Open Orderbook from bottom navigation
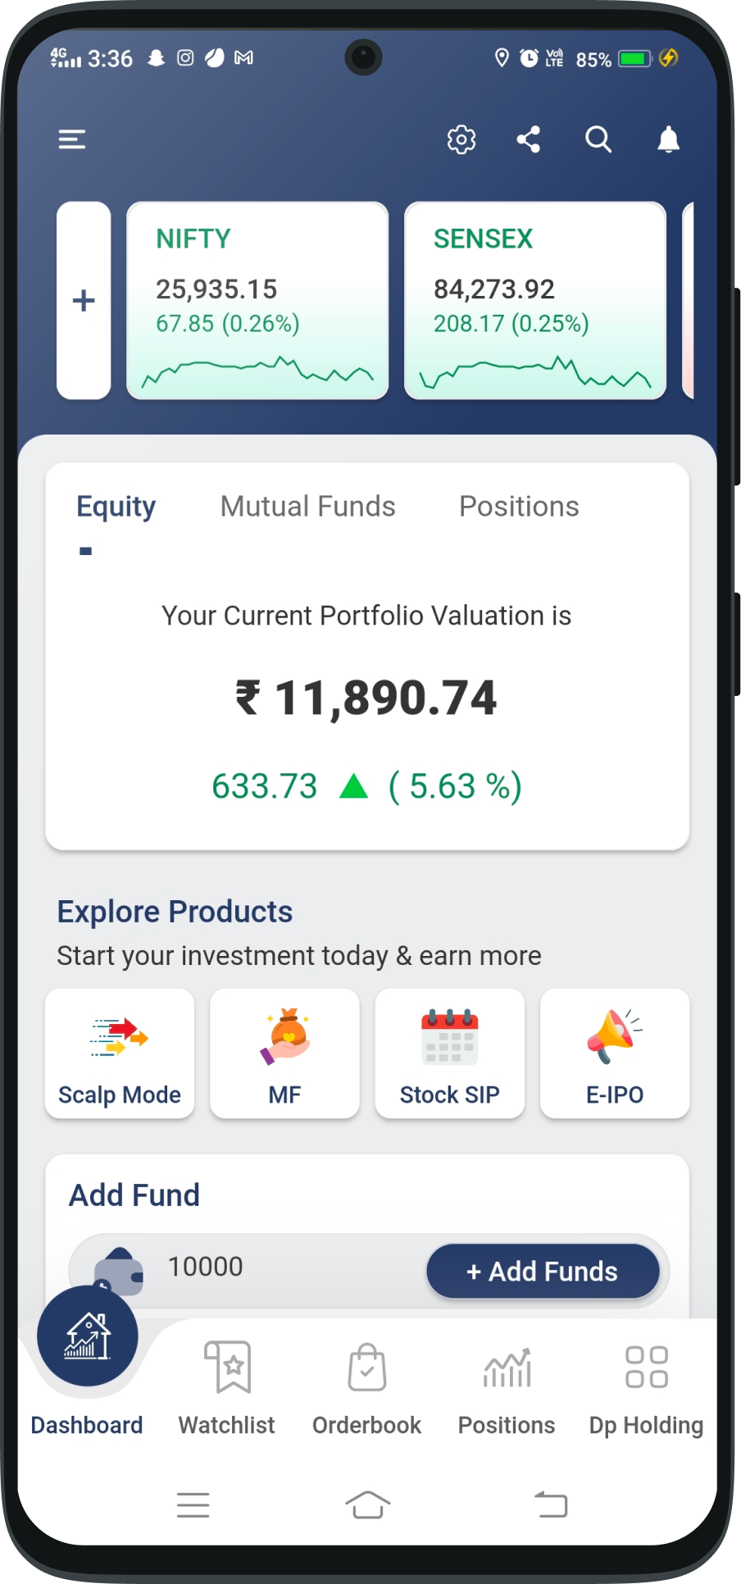 (366, 1387)
